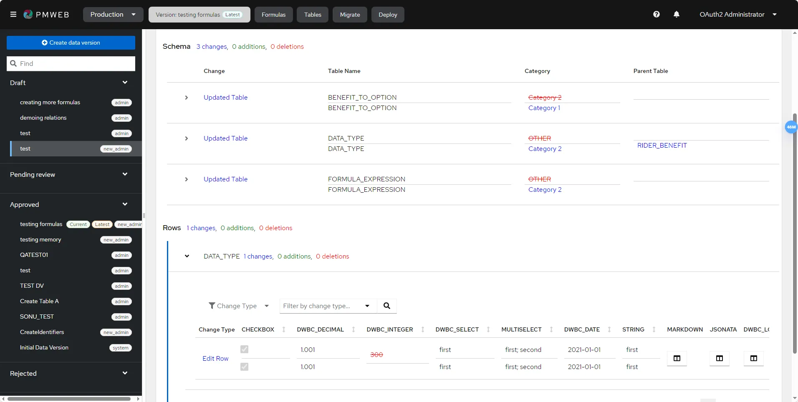Go to the Formulas tab

pyautogui.click(x=274, y=15)
